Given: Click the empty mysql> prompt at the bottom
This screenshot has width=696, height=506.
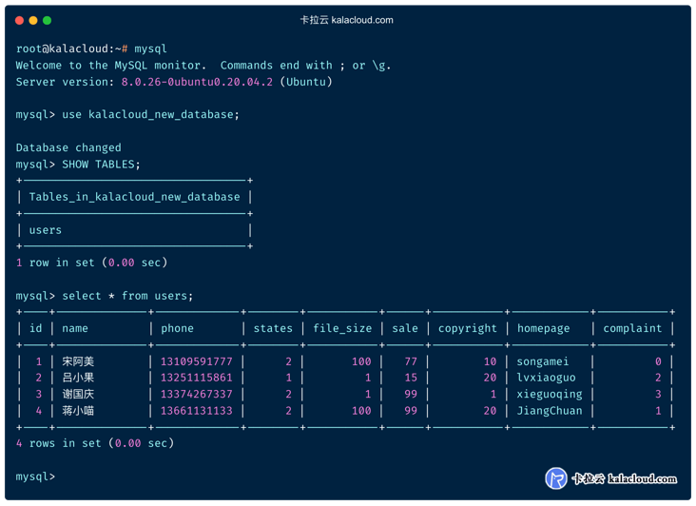Looking at the screenshot, I should coord(36,476).
